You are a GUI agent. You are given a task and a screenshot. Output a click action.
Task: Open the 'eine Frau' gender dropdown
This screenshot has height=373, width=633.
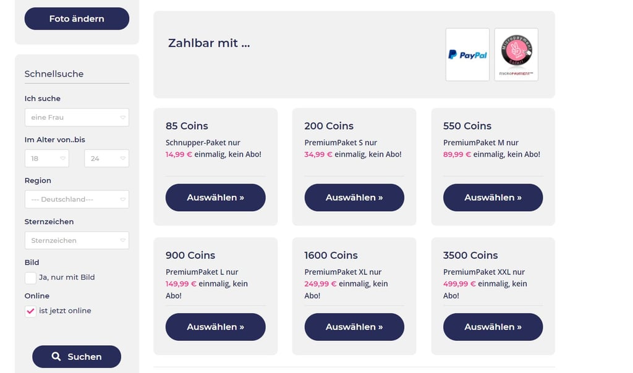pos(77,117)
